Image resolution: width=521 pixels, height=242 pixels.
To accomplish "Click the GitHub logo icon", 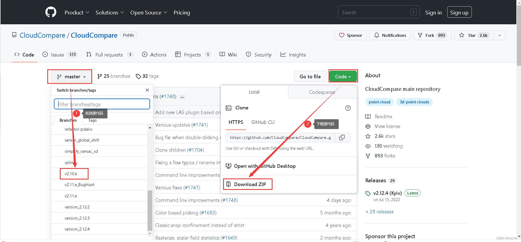I will point(51,12).
